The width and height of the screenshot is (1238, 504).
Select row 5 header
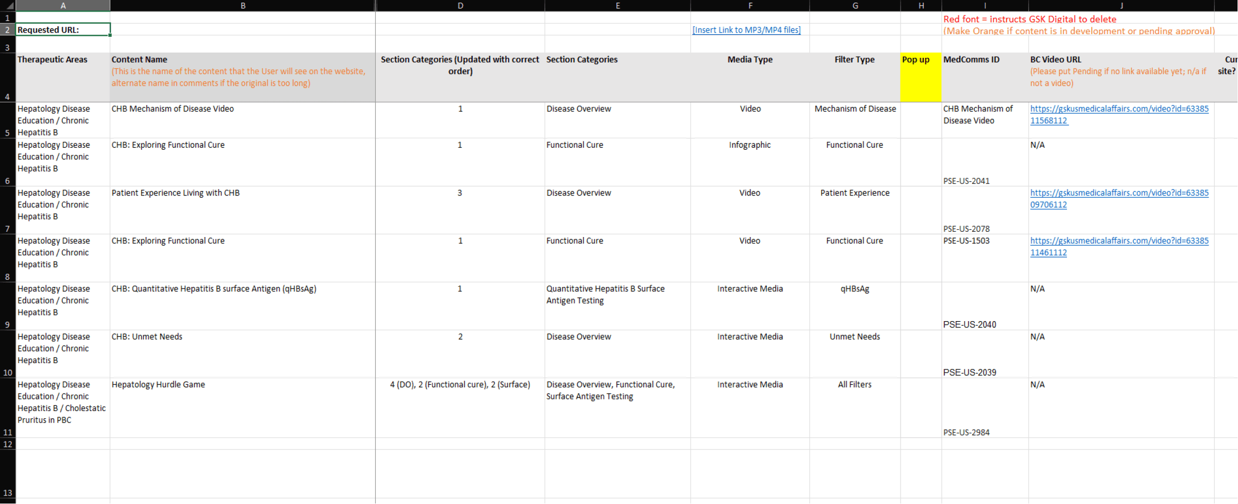[x=8, y=120]
